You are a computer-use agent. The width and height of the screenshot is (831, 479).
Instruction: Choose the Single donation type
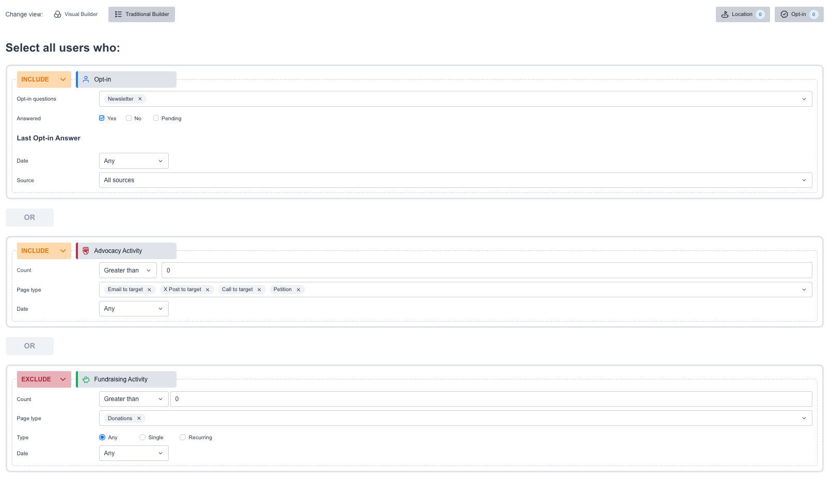tap(142, 437)
